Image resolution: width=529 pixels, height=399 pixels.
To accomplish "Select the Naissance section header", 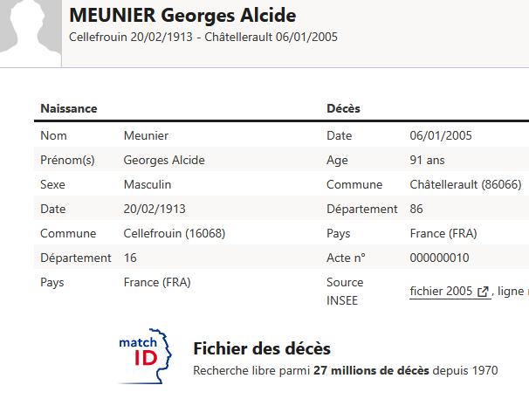I will coord(69,109).
